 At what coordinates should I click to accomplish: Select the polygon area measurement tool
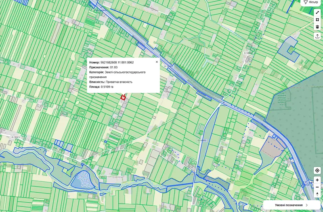317,20
